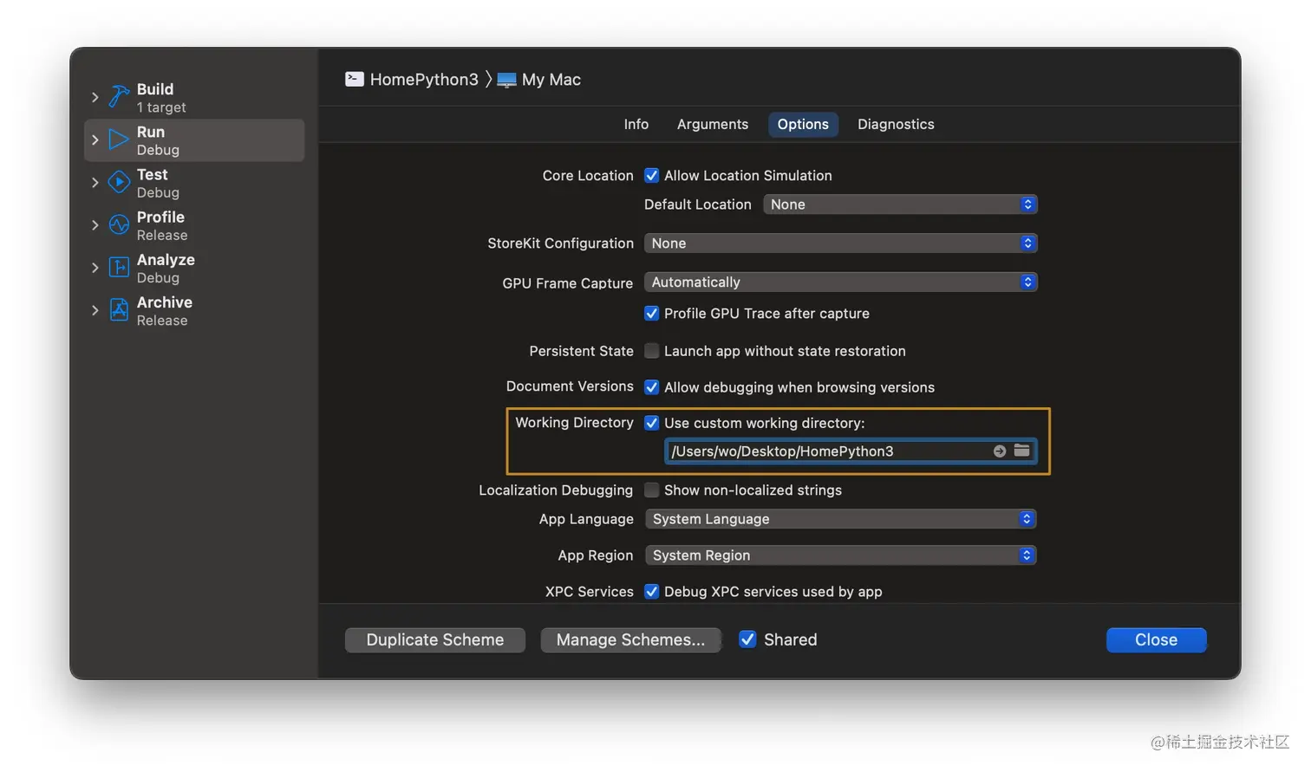
Task: Switch to the Info tab
Action: [636, 124]
